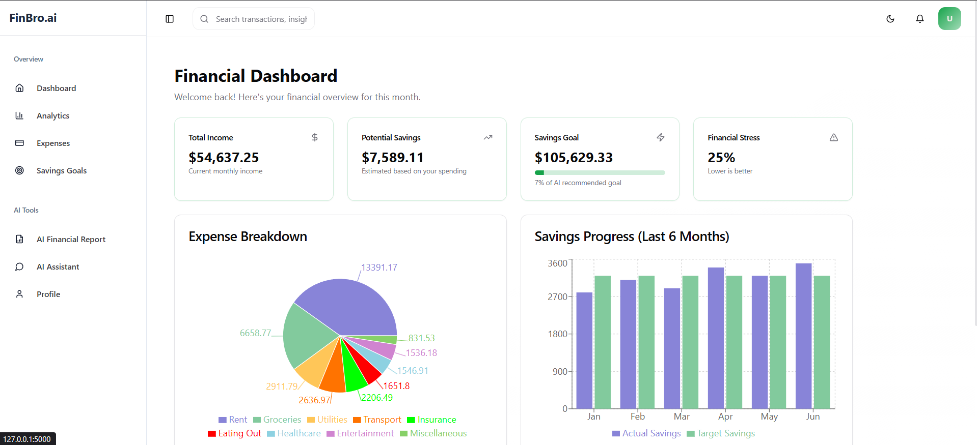Screen dimensions: 977x445
Task: Open the user avatar menu
Action: (x=949, y=19)
